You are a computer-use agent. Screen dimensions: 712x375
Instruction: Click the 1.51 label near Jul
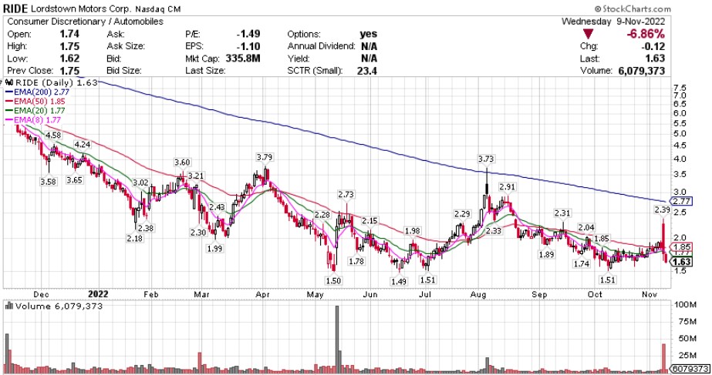(428, 280)
